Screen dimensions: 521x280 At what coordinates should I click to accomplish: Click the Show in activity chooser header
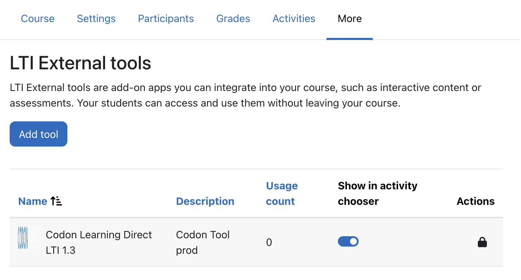click(x=378, y=193)
